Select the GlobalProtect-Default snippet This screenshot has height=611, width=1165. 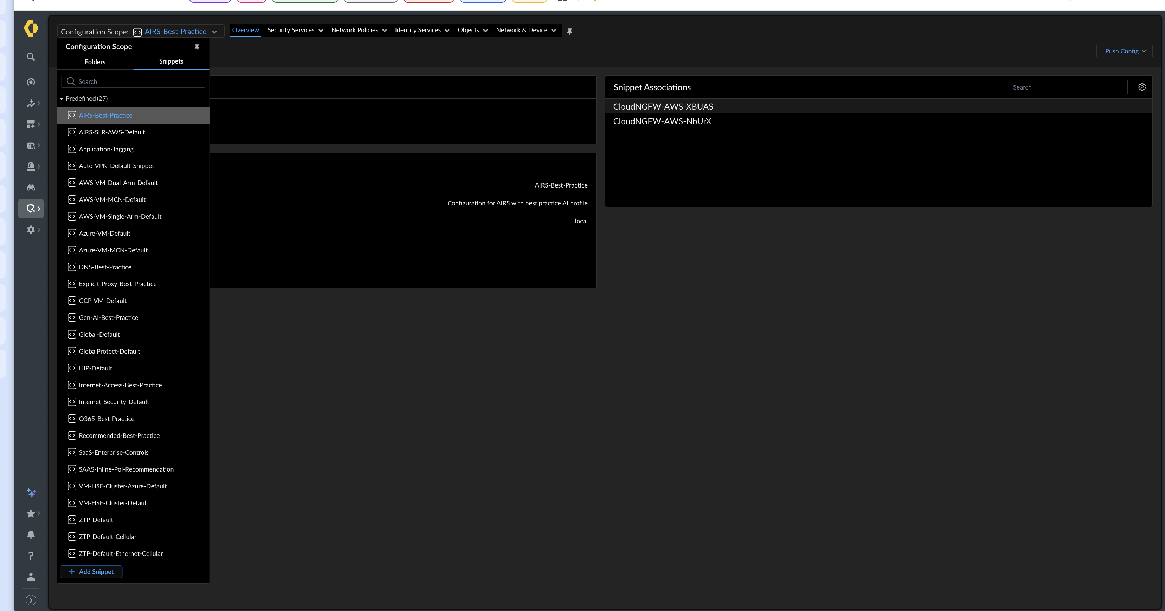click(x=134, y=352)
